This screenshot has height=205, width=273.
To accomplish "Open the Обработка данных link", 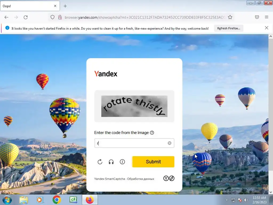I will click(140, 179).
